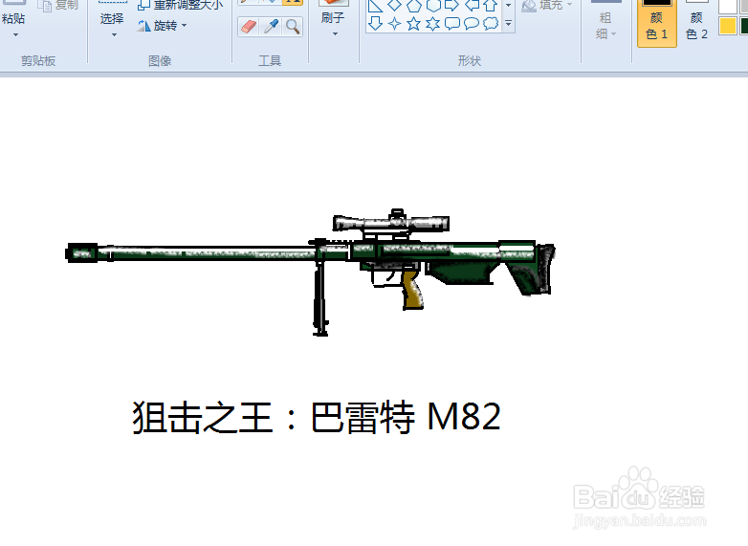Select the Eraser tool

pos(249,27)
